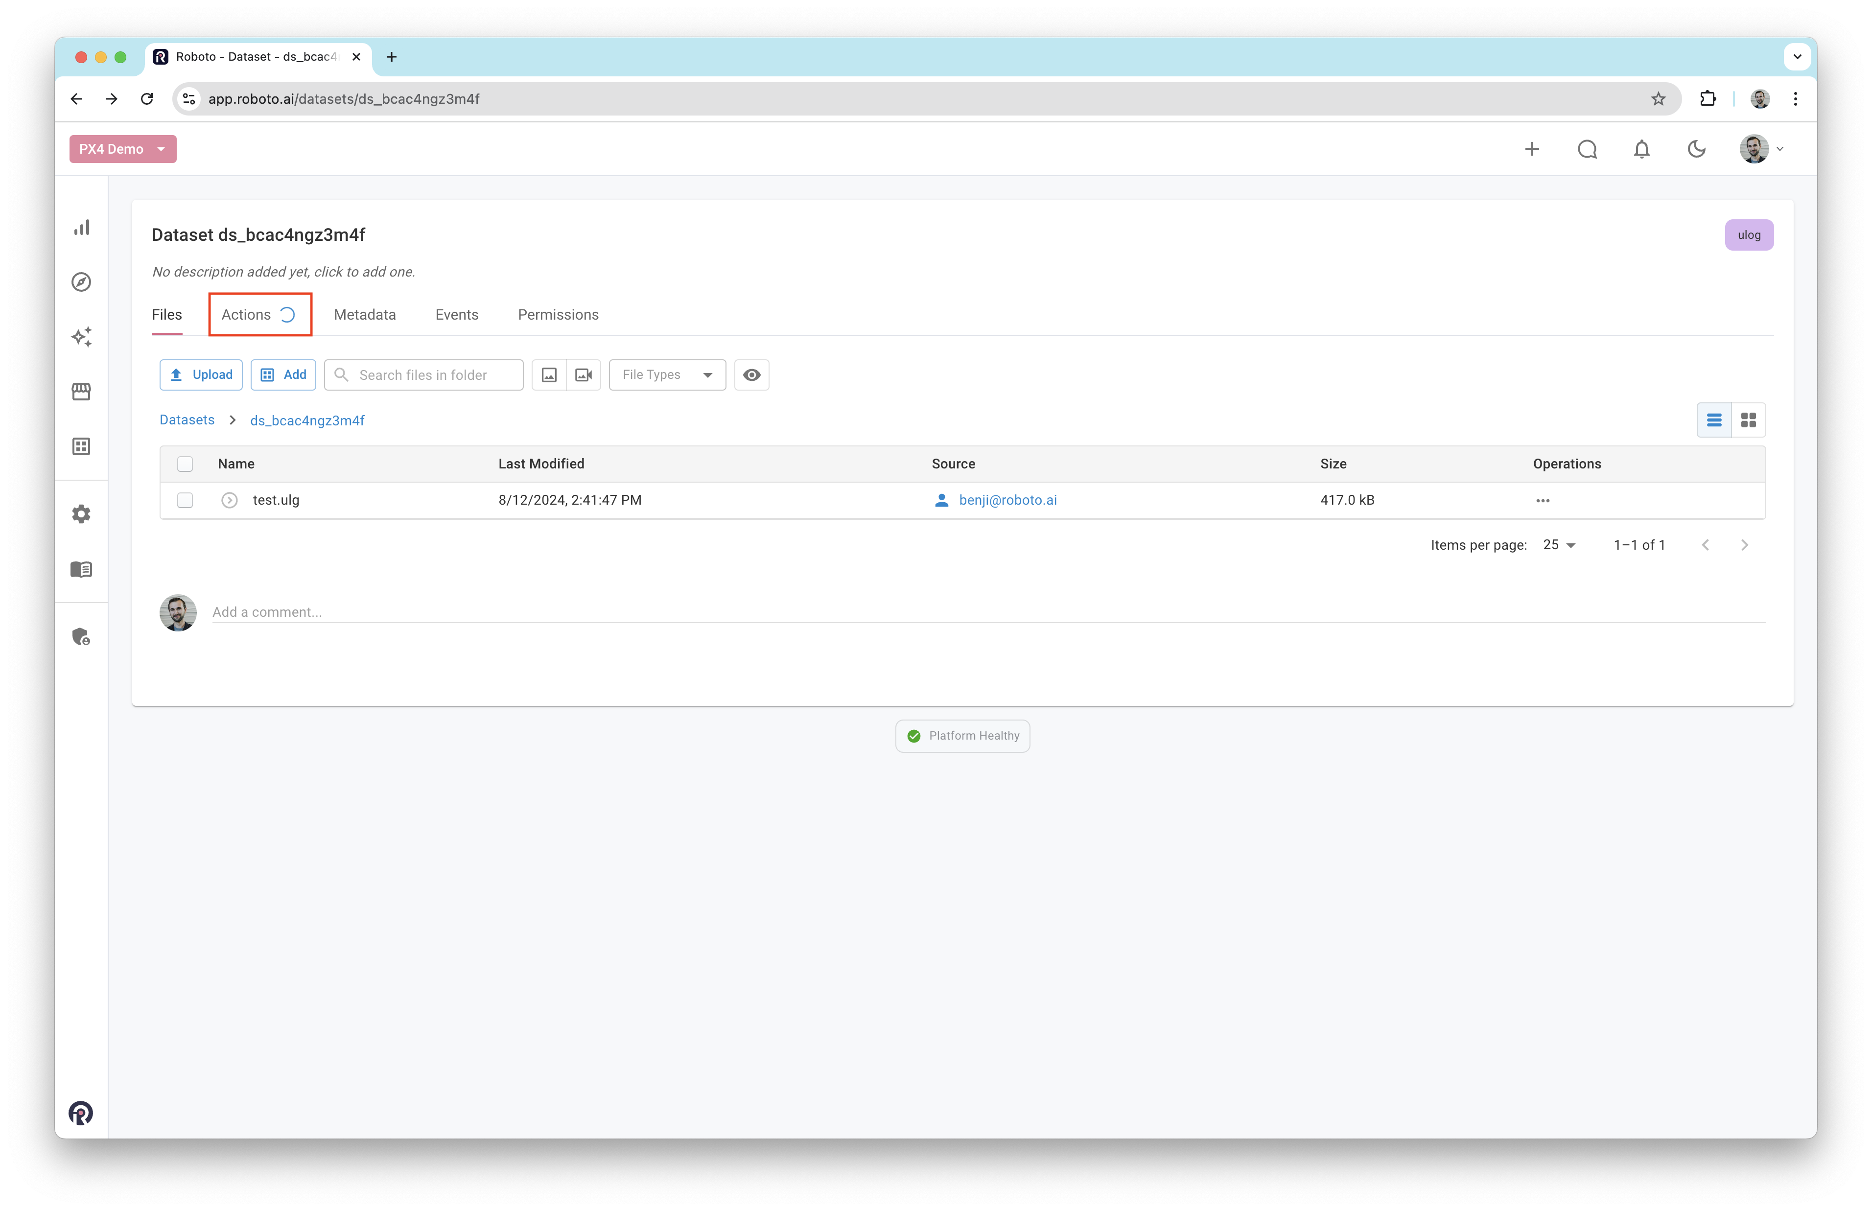The image size is (1872, 1211).
Task: Open the compass explore sidebar icon
Action: click(82, 282)
